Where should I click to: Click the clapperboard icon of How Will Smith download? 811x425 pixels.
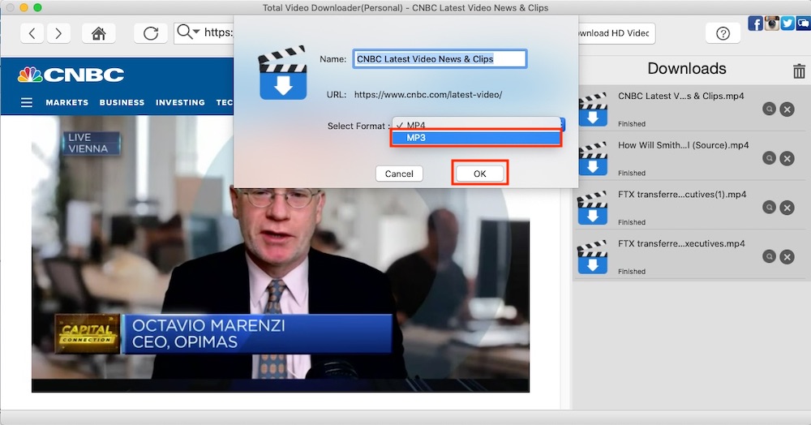[592, 159]
